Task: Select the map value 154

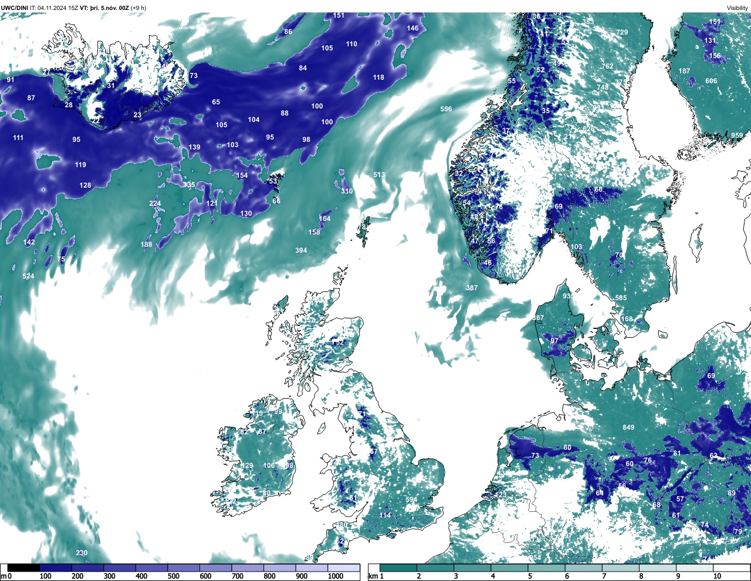Action: click(x=242, y=175)
